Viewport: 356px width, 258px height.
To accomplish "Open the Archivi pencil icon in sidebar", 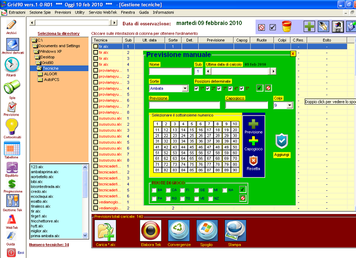I will [11, 25].
